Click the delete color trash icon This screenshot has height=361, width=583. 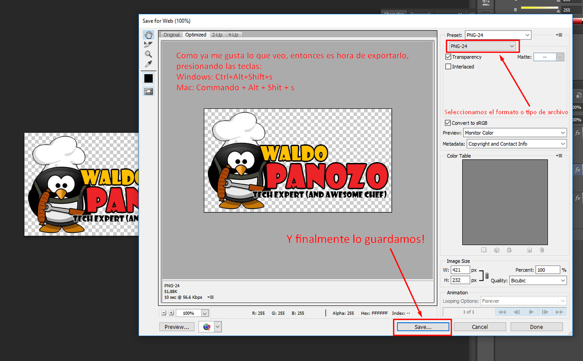click(542, 250)
